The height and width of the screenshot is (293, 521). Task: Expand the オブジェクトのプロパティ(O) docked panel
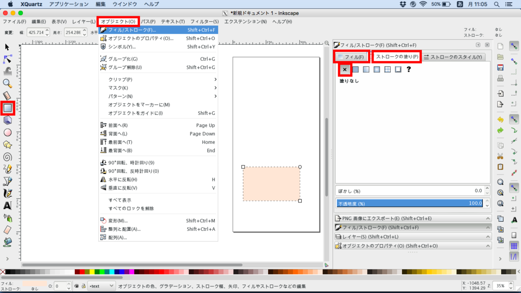tap(413, 246)
